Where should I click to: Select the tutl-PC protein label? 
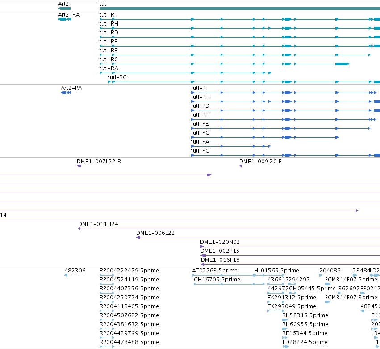(200, 133)
